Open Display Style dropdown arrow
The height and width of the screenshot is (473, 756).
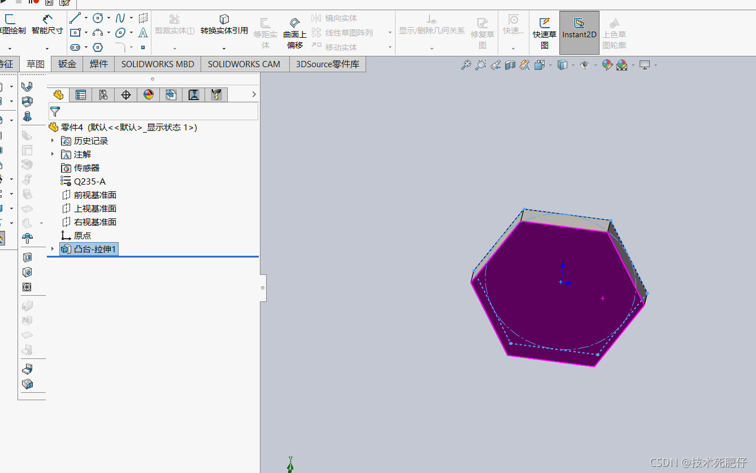[x=573, y=65]
